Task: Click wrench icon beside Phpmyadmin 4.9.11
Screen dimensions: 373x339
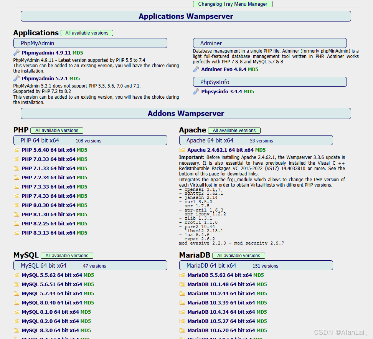Action: pos(17,53)
